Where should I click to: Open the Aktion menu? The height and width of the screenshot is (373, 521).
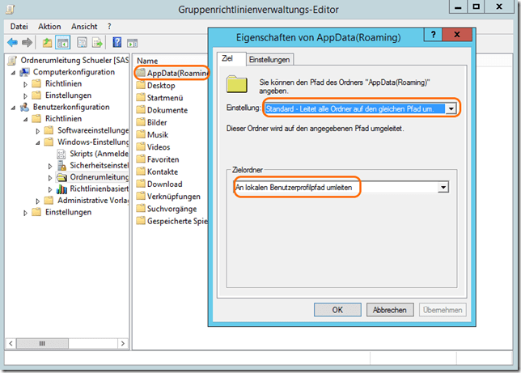[x=49, y=26]
